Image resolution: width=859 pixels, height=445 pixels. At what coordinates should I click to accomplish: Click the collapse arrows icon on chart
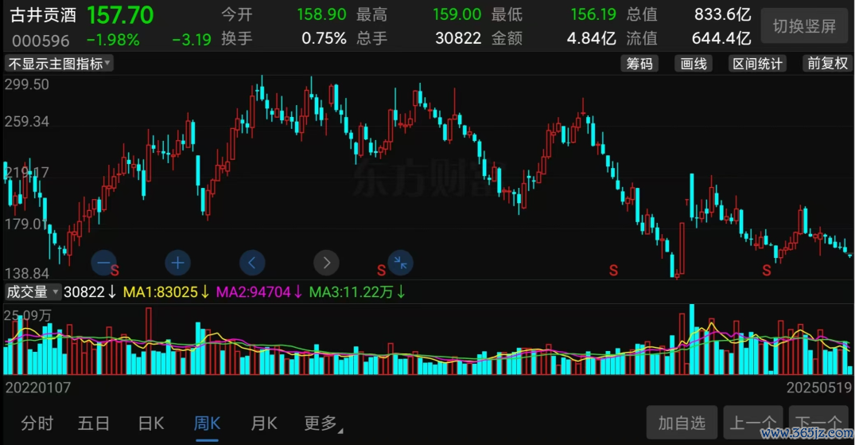click(x=401, y=262)
